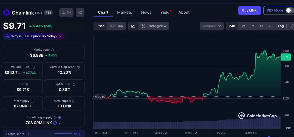Screen dimensions: 294x137
Task: Toggle DEX Mode switch
Action: (290, 10)
